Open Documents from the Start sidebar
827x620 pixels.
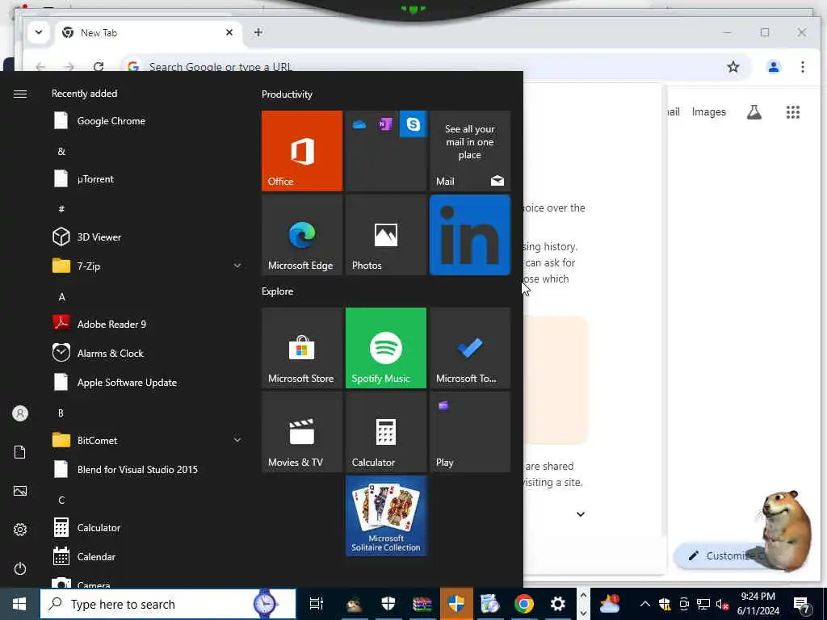click(20, 452)
